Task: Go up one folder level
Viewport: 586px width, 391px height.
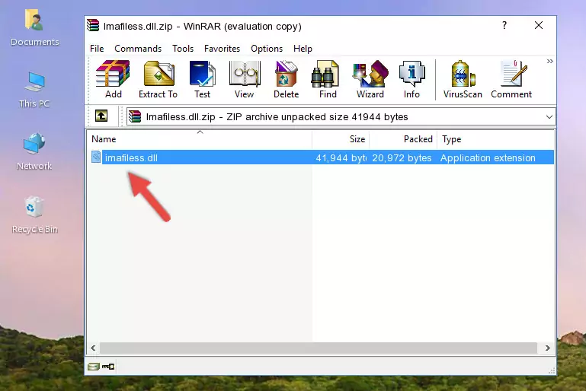Action: pyautogui.click(x=101, y=116)
